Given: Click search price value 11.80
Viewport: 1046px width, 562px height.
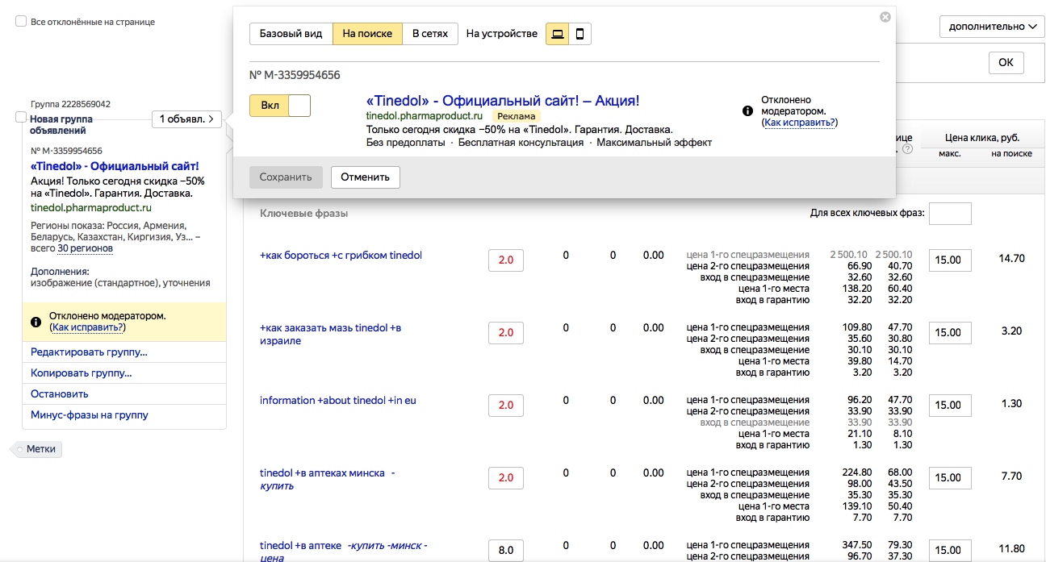Looking at the screenshot, I should point(1011,549).
